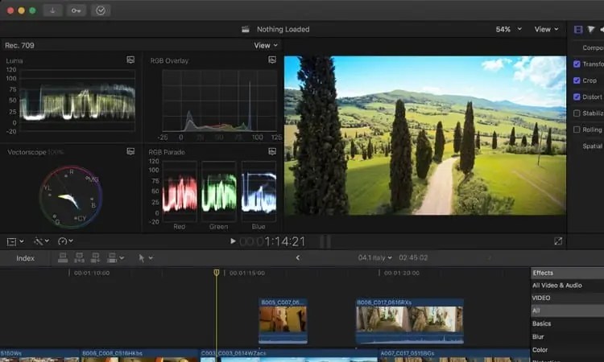This screenshot has height=362, width=604.
Task: Enable the Stabilization checkbox
Action: point(577,113)
